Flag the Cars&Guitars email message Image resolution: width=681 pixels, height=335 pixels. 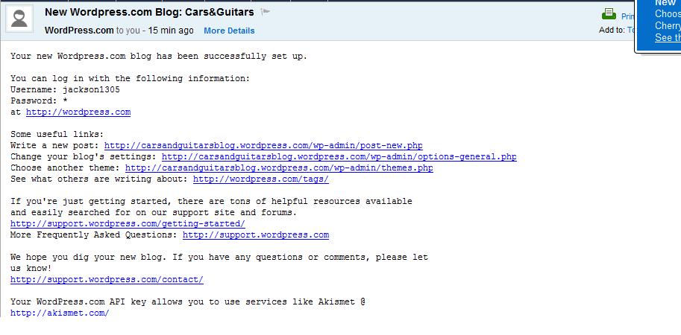pos(266,12)
